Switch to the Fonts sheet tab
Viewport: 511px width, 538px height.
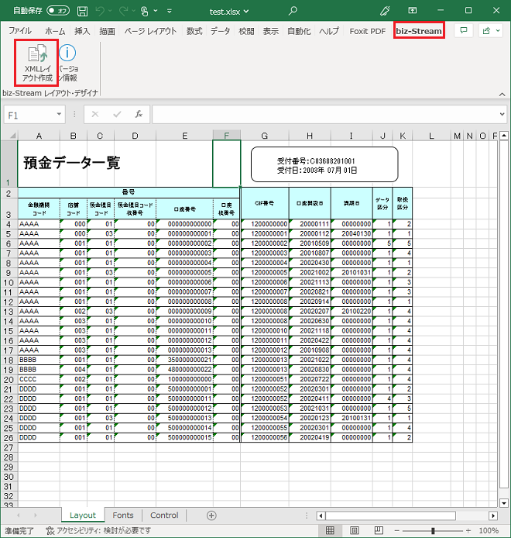click(x=122, y=516)
